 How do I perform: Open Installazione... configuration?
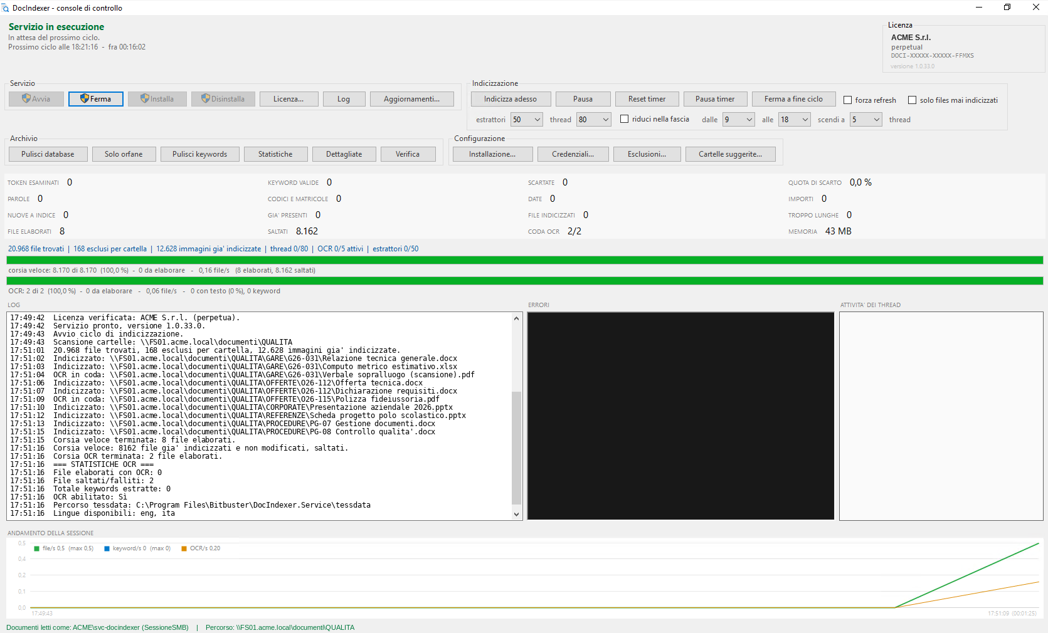492,154
